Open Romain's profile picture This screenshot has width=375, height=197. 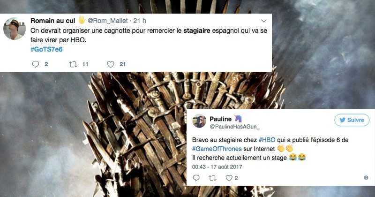click(x=15, y=29)
